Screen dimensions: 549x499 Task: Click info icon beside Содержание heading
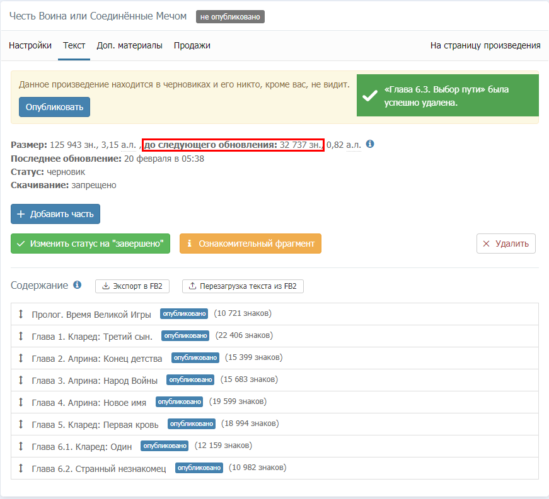click(x=78, y=285)
